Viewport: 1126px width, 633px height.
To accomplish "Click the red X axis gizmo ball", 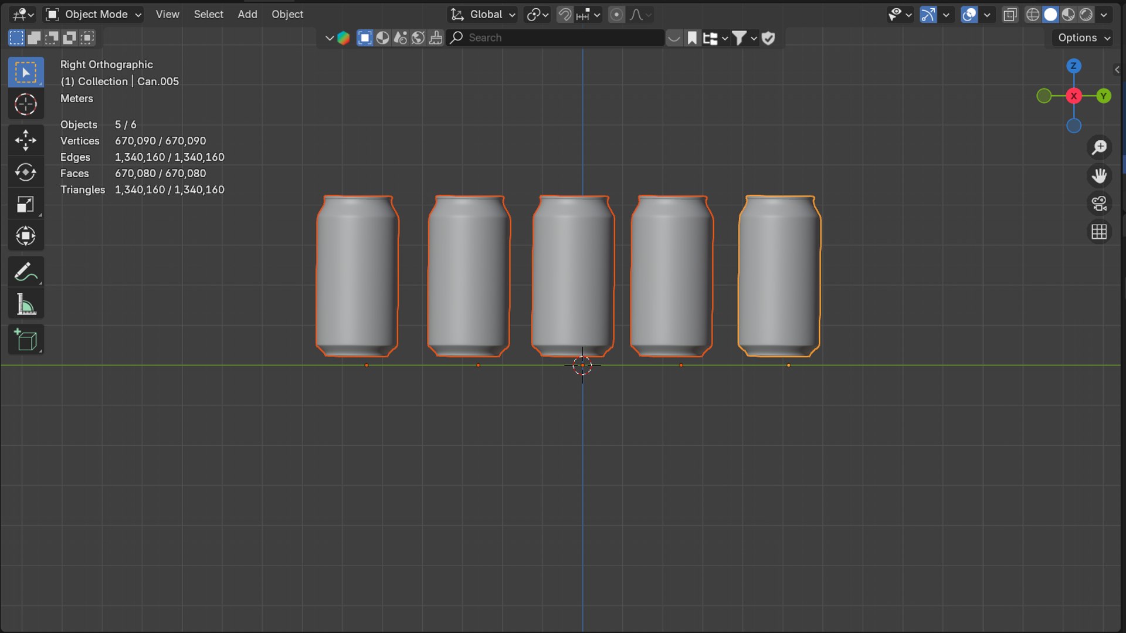I will click(1074, 96).
